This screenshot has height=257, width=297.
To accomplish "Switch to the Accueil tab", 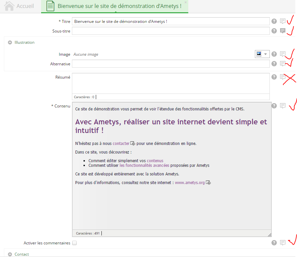I will (21, 6).
